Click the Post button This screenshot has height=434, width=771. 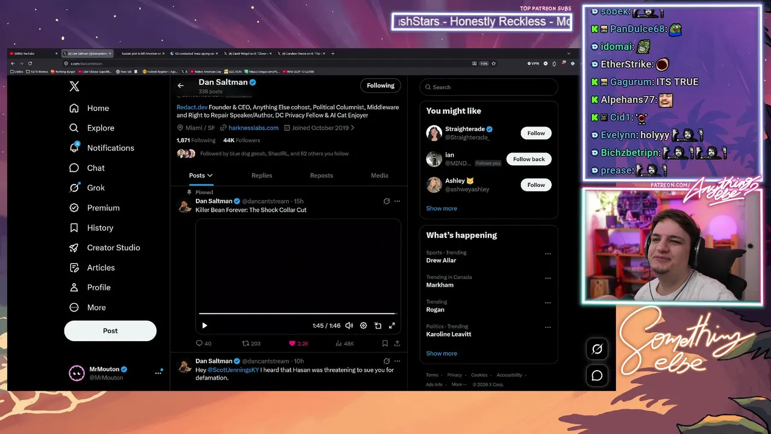click(110, 331)
